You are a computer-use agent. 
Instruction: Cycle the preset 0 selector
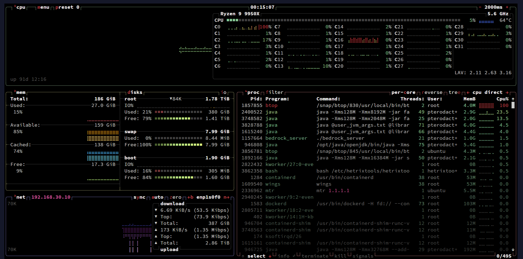click(67, 7)
